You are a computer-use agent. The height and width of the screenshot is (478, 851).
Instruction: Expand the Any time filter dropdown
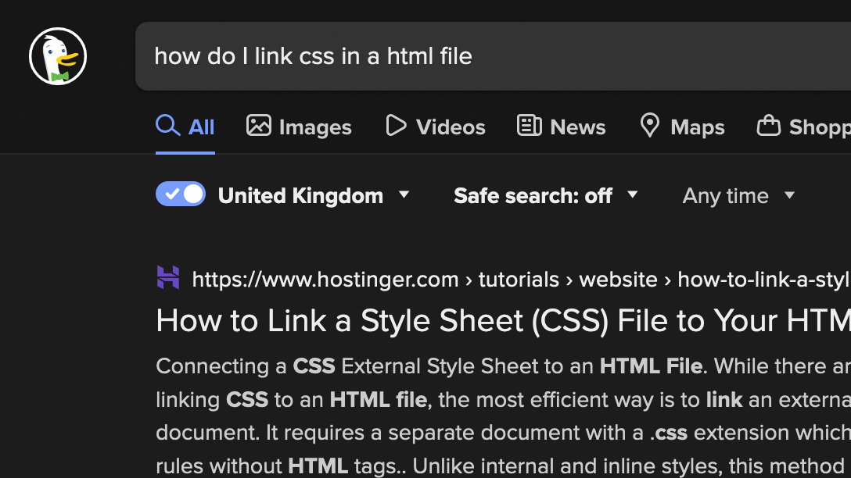738,195
